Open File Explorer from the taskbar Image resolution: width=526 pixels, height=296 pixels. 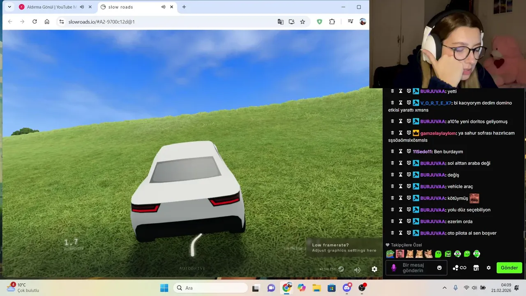[316, 288]
